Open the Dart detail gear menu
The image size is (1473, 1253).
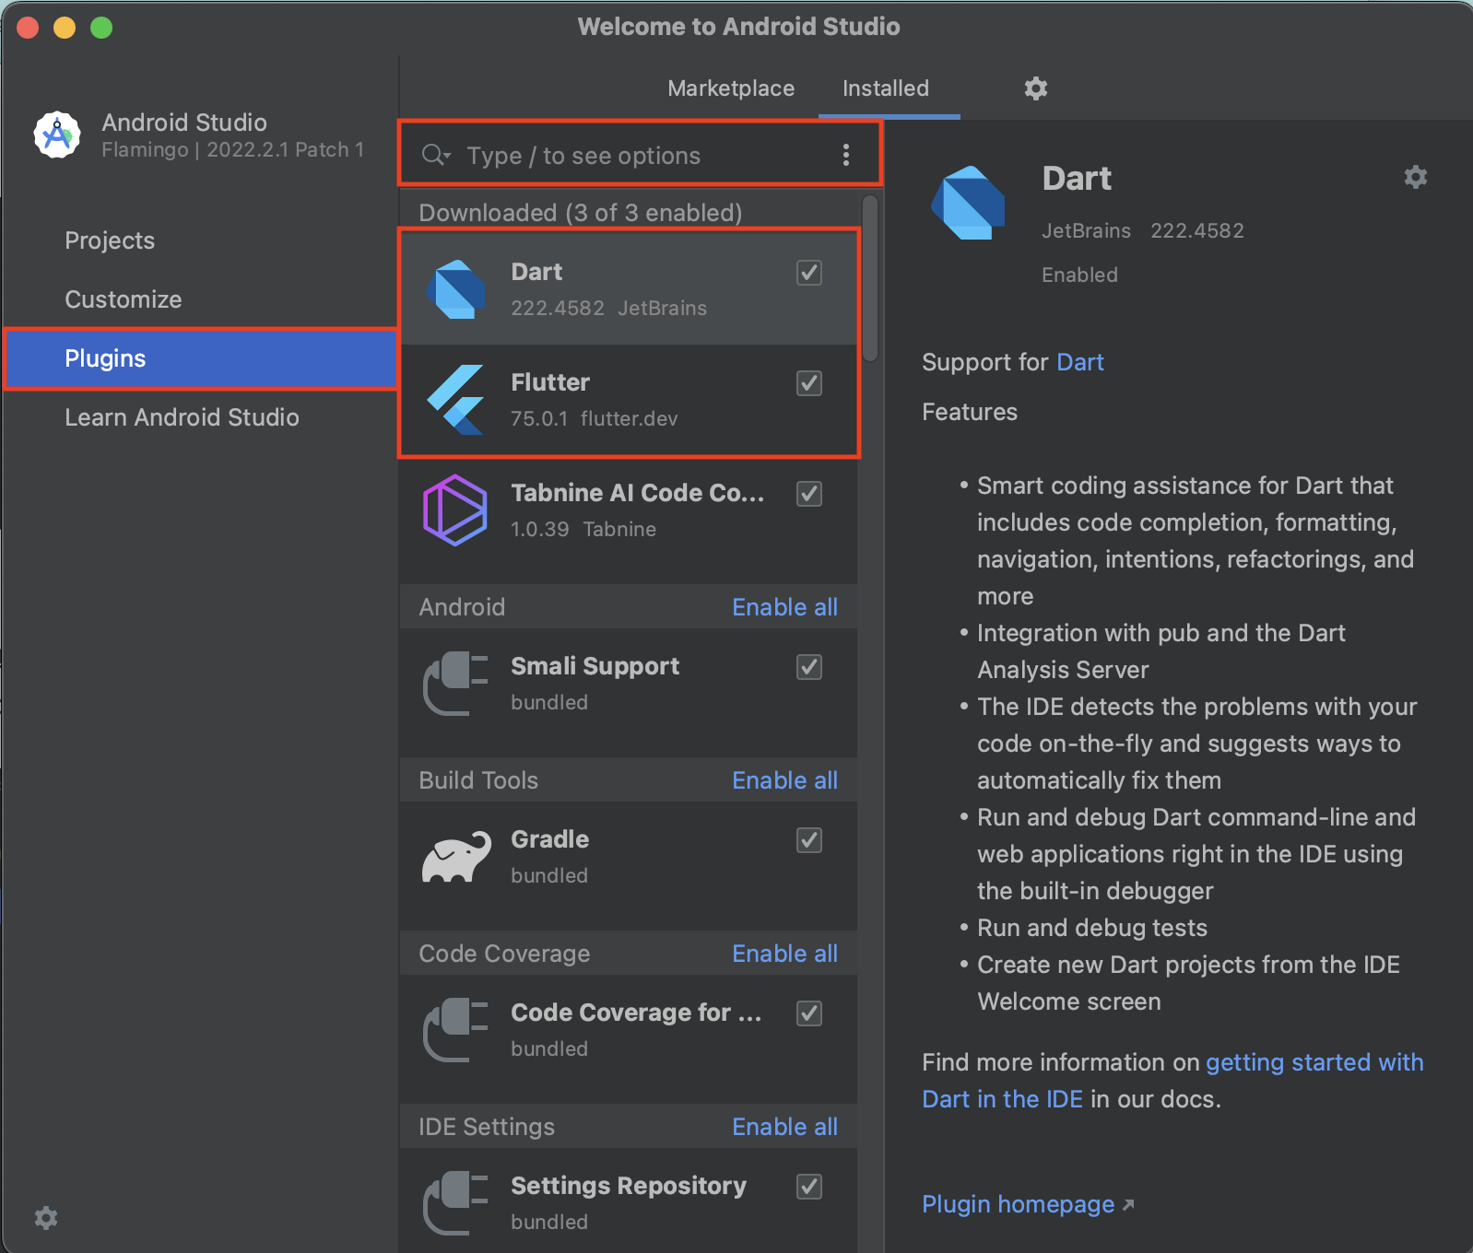tap(1416, 177)
